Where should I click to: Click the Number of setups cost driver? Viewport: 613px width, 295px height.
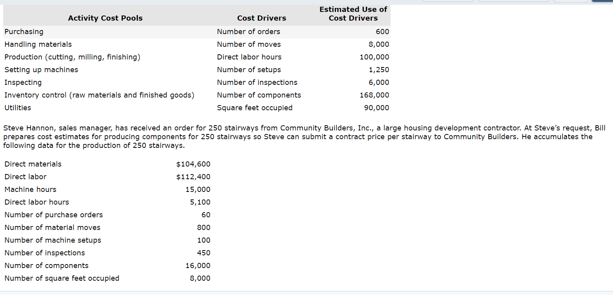click(x=249, y=69)
